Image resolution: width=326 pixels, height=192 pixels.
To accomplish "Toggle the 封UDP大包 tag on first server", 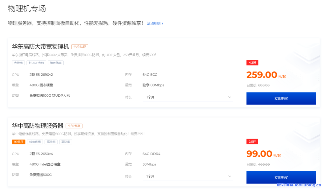I will tap(36, 63).
